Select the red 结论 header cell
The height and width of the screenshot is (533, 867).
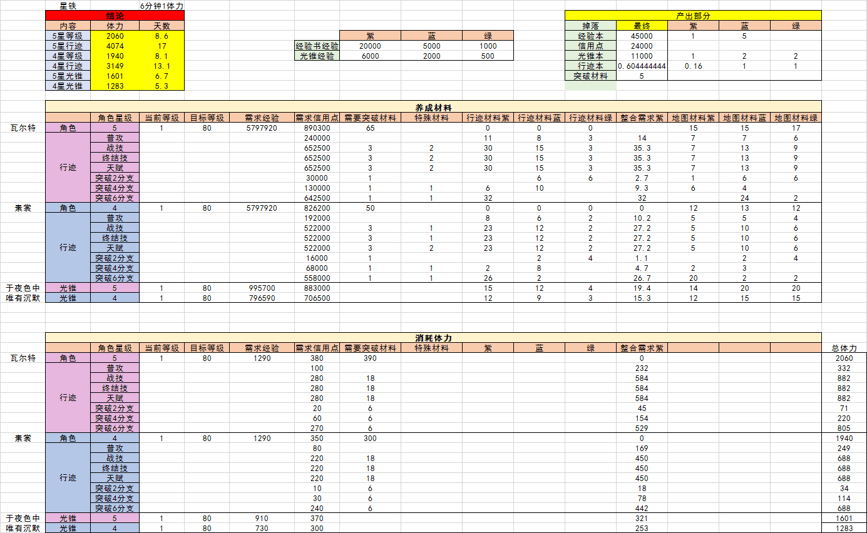point(115,16)
